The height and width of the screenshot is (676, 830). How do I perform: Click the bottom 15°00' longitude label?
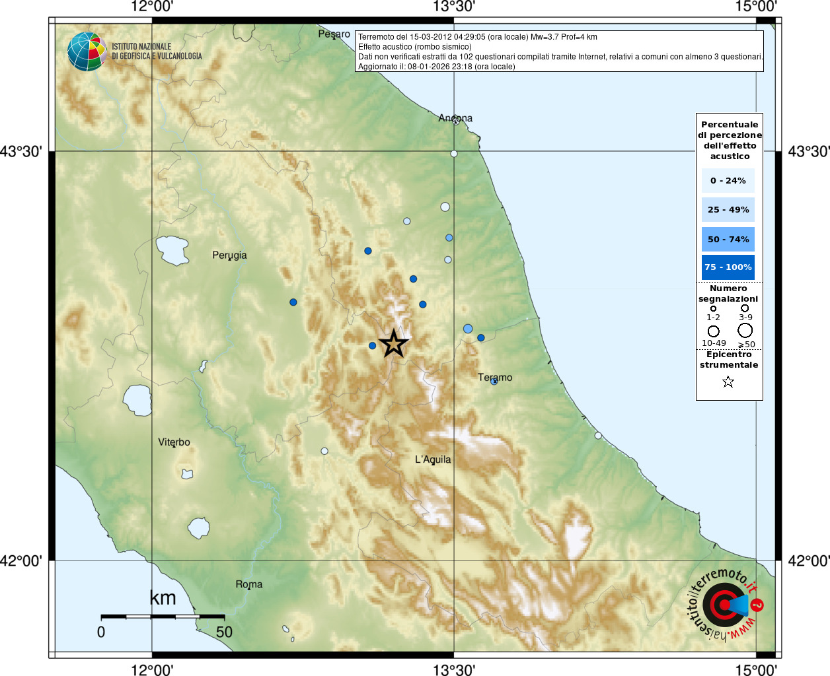(x=756, y=669)
